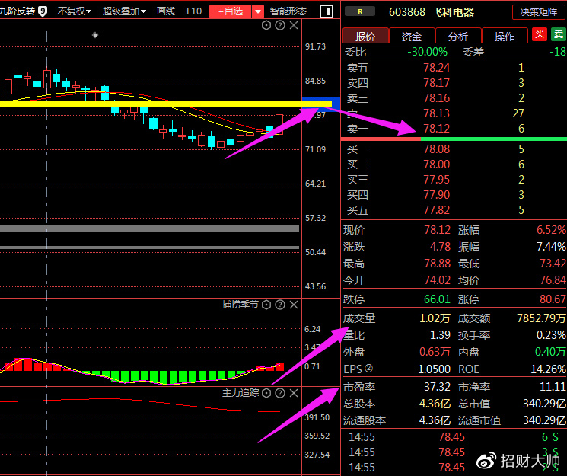This screenshot has width=567, height=476.
Task: Select the 画线 drawing tool
Action: (166, 11)
